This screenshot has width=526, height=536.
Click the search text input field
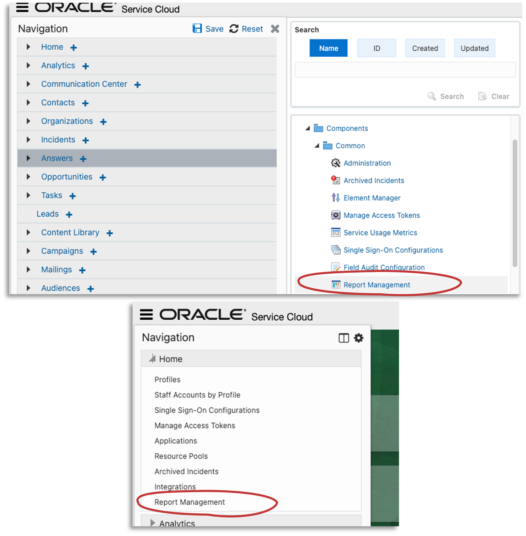405,70
